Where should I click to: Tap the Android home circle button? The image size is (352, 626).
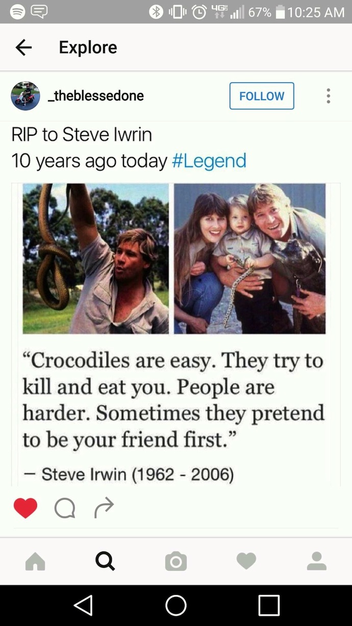pos(176,606)
